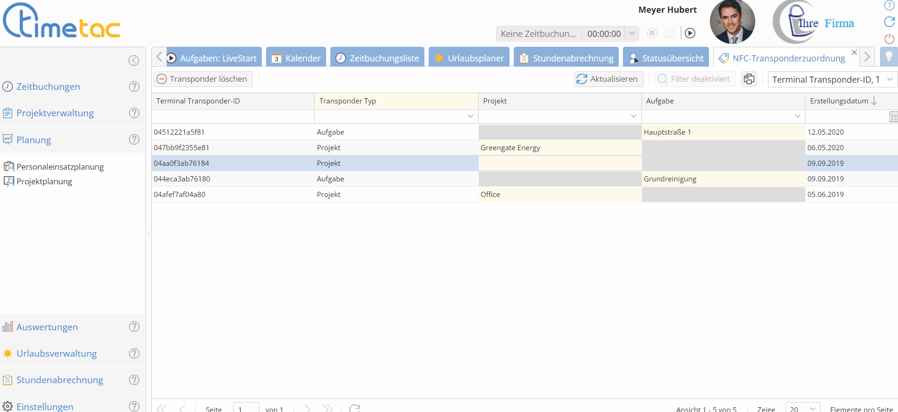This screenshot has width=898, height=412.
Task: Open help for Zeitbuchungen section
Action: click(x=134, y=86)
